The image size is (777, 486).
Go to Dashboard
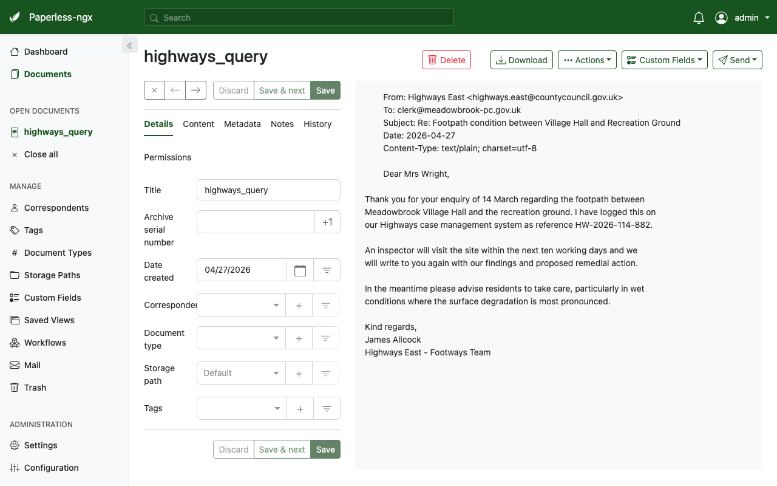[x=46, y=52]
